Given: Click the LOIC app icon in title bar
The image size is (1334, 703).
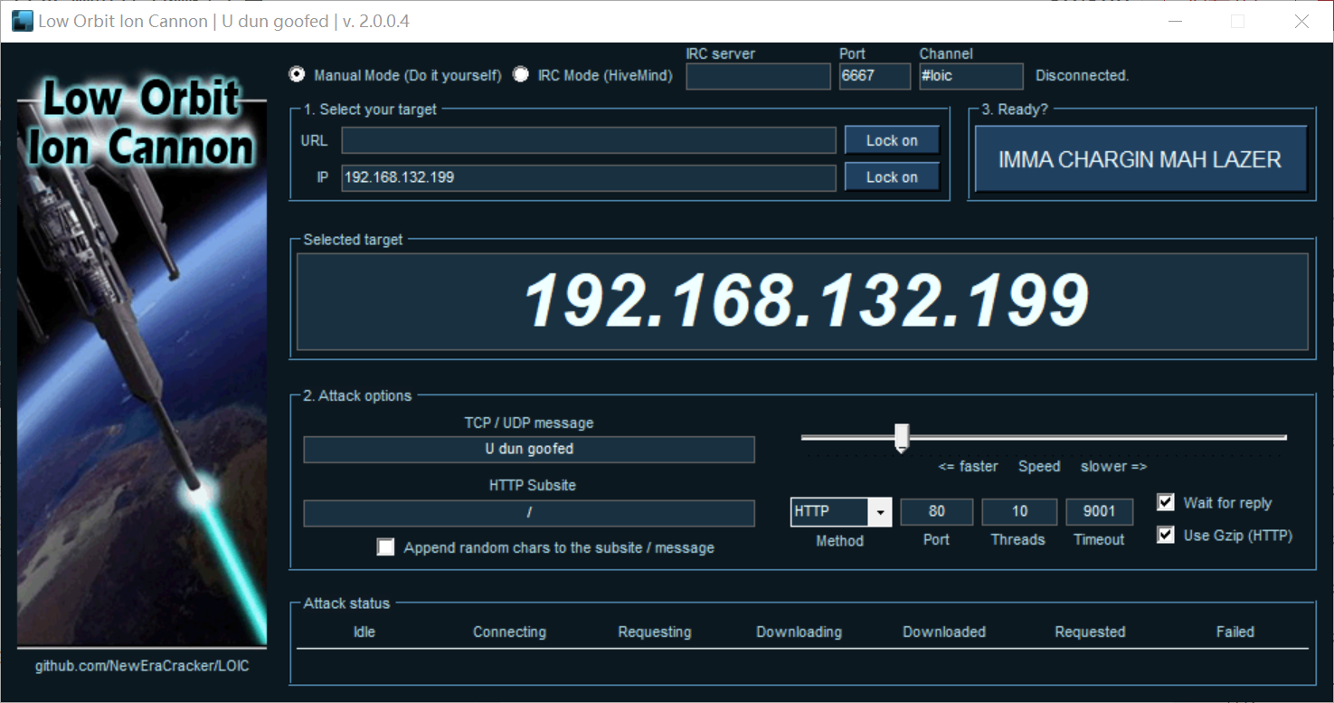Looking at the screenshot, I should point(23,21).
